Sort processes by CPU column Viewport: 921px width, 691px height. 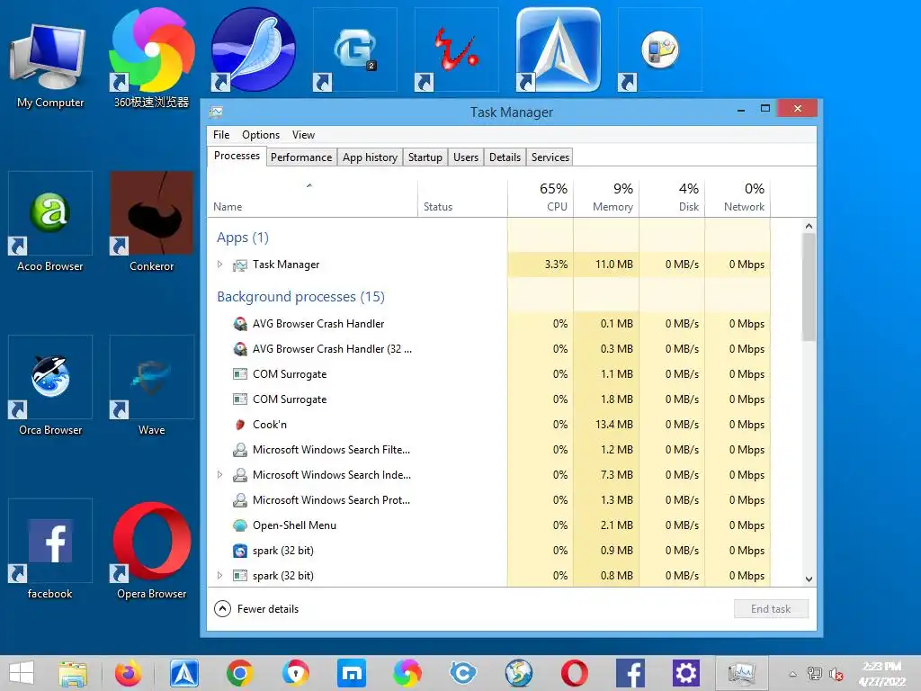click(541, 198)
